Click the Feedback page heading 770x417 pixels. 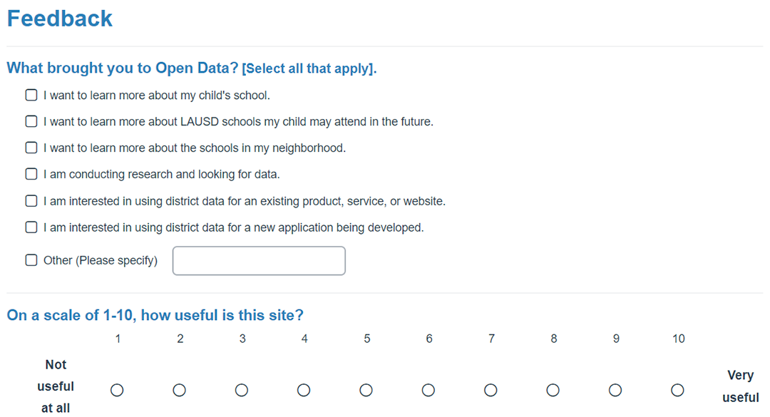tap(60, 19)
